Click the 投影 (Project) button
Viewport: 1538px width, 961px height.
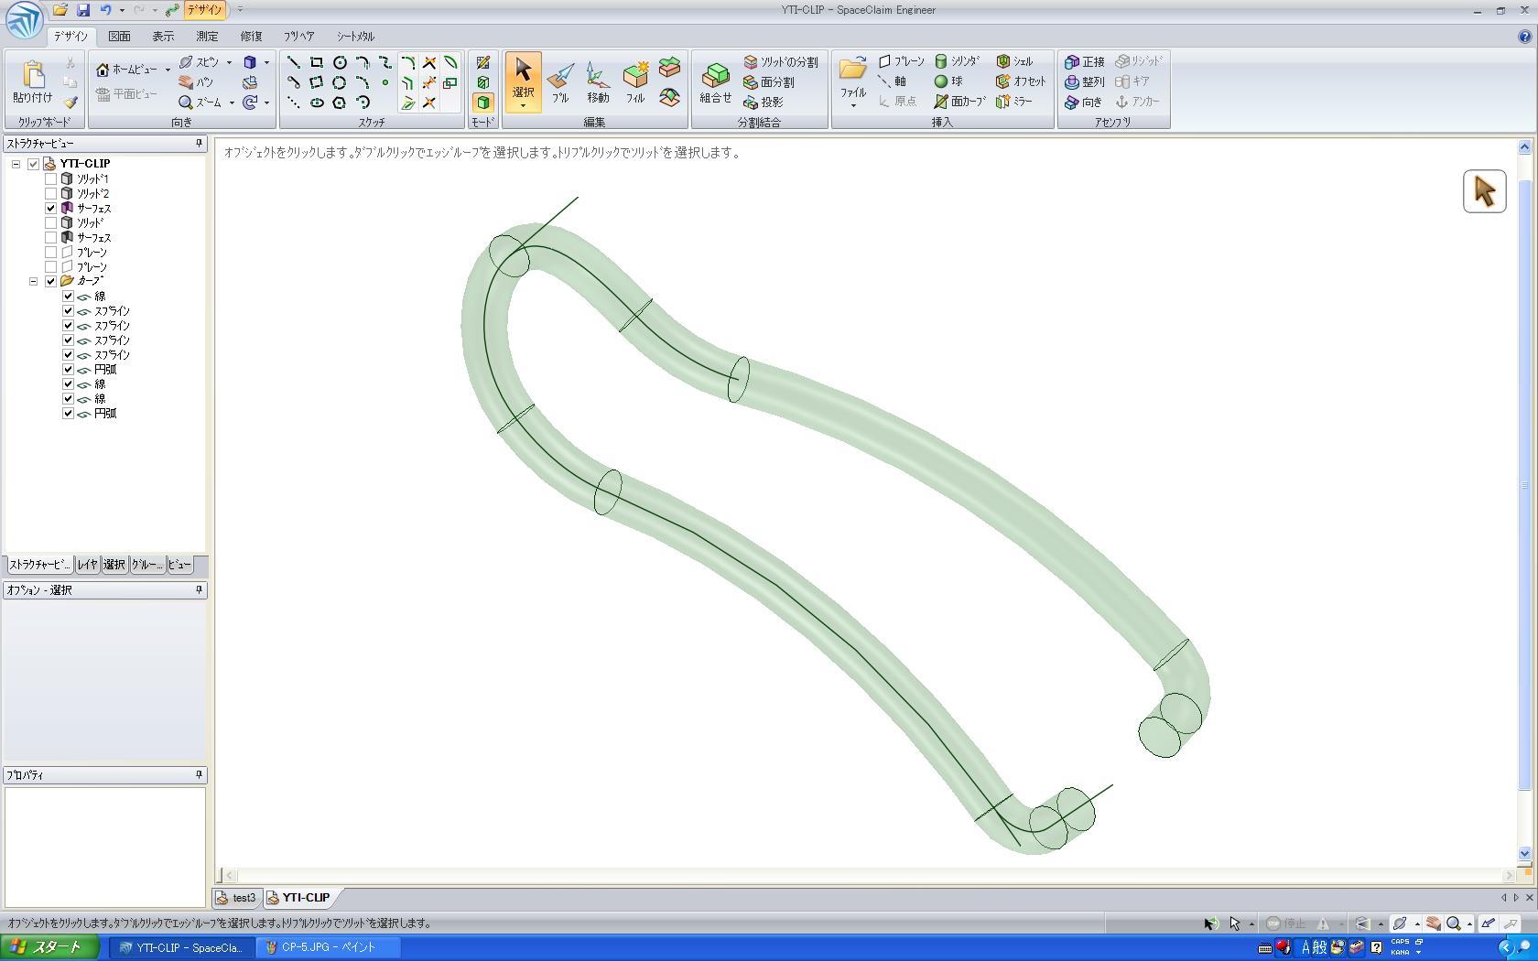click(x=764, y=103)
